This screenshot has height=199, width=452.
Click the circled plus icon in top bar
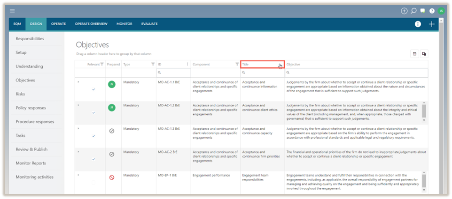coord(404,11)
